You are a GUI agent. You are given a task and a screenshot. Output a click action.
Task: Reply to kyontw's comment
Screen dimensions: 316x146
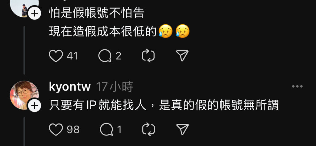tap(106, 129)
